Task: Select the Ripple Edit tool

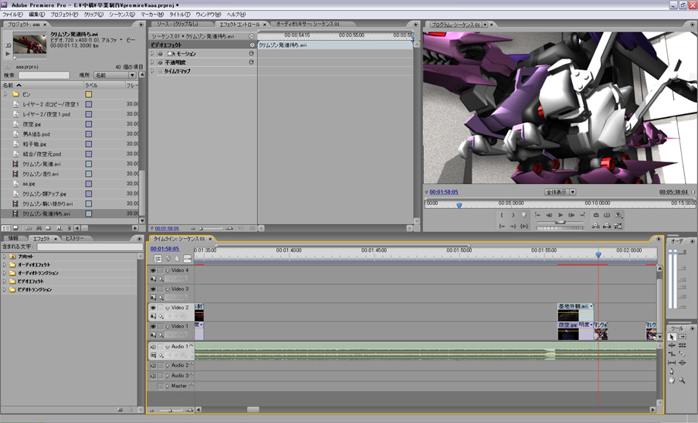Action: pos(672,345)
